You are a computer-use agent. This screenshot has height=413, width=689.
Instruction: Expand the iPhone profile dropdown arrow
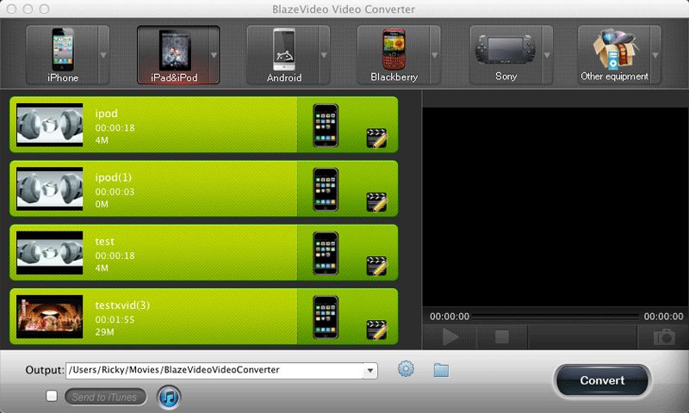103,55
